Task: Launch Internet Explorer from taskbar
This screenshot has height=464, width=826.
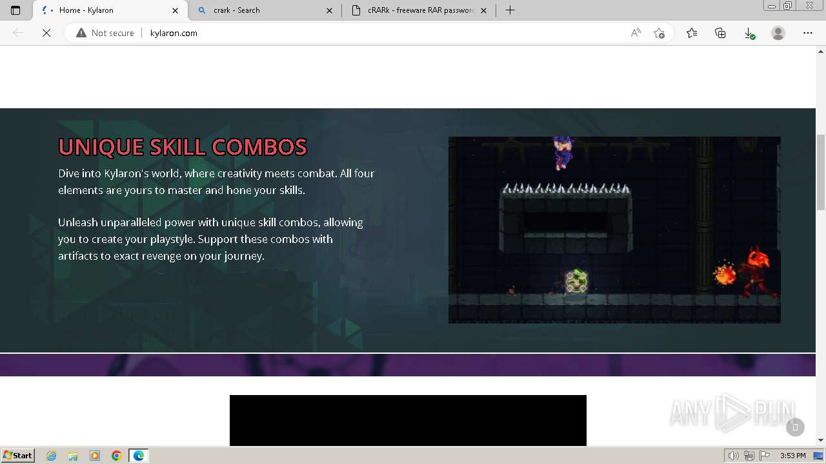Action: (x=52, y=456)
